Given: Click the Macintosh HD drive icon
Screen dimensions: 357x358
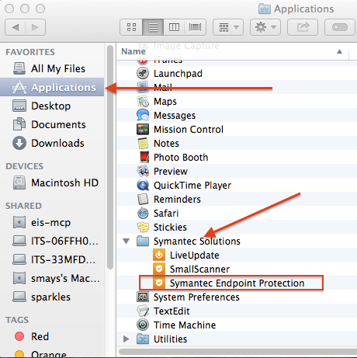Looking at the screenshot, I should point(19,182).
